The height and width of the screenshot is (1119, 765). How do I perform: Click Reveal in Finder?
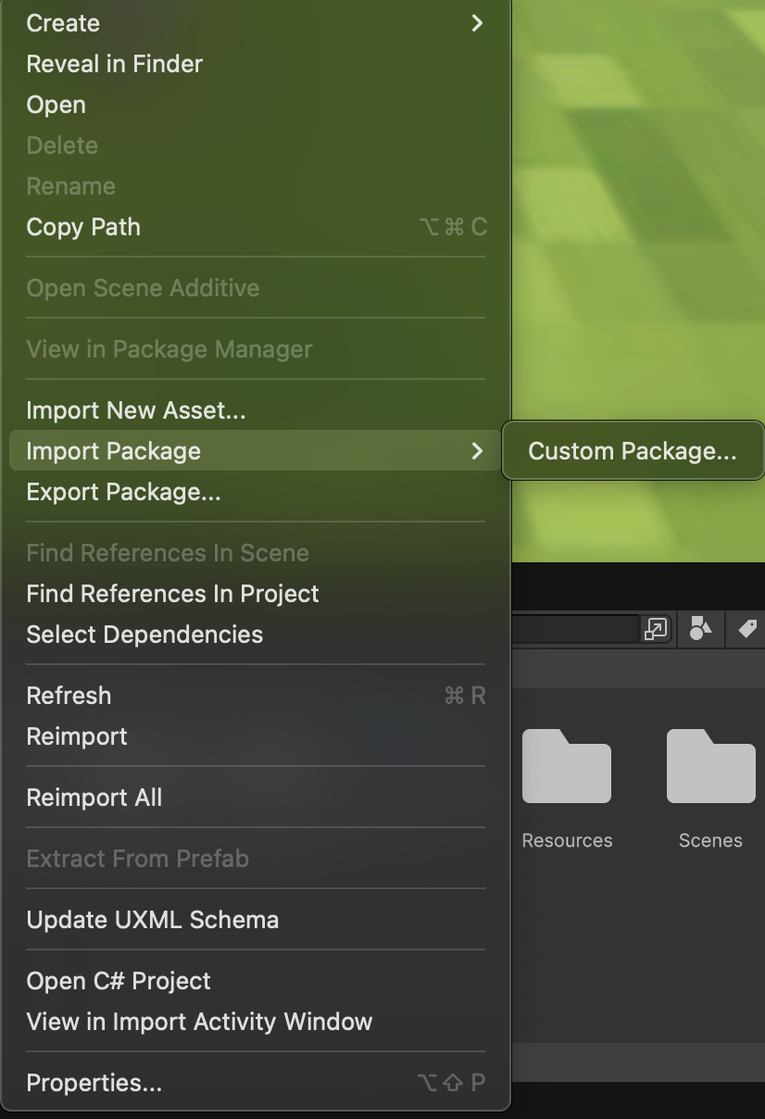115,64
